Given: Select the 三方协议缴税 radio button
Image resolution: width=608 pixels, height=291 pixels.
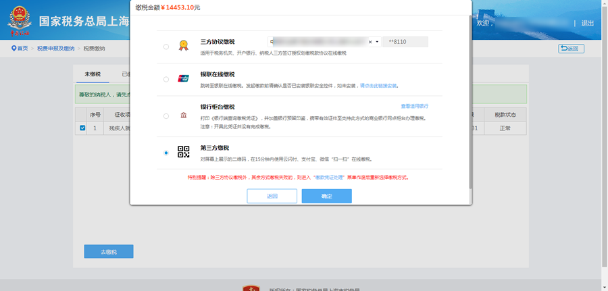Looking at the screenshot, I should [166, 47].
